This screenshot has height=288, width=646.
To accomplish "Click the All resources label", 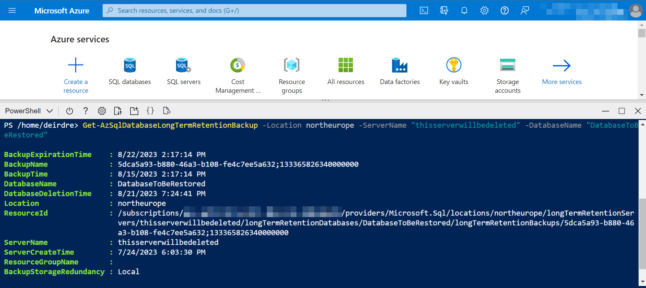I will [346, 82].
